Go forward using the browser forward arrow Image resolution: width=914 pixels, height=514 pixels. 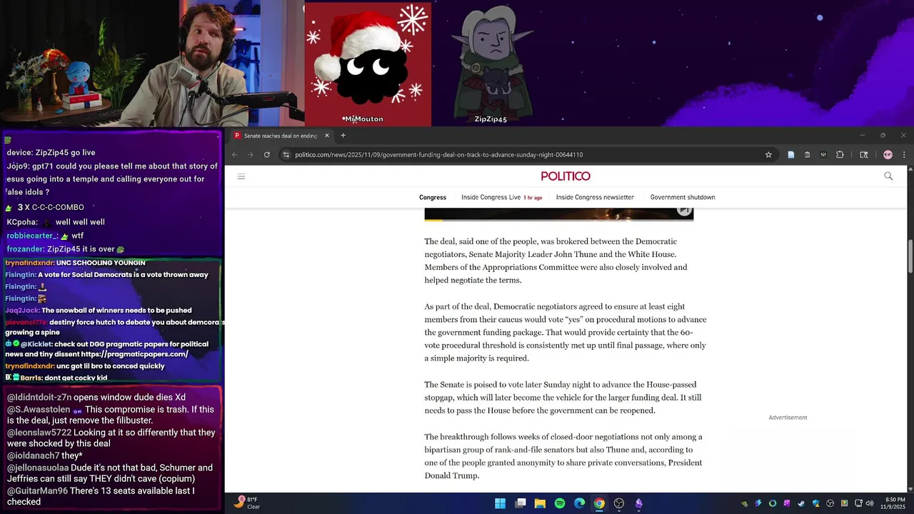[251, 154]
